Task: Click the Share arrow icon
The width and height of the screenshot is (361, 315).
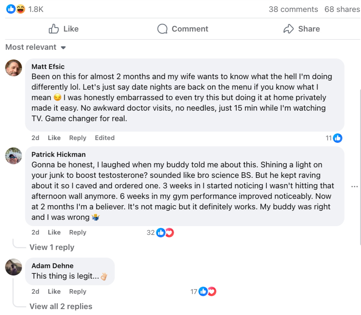Action: pyautogui.click(x=288, y=29)
